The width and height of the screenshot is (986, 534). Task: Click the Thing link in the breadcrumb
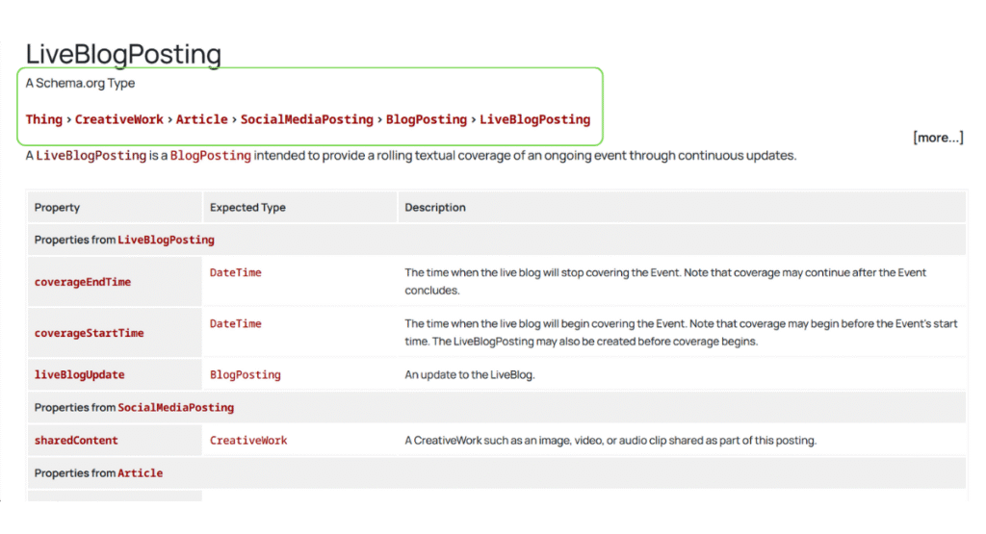pyautogui.click(x=44, y=119)
